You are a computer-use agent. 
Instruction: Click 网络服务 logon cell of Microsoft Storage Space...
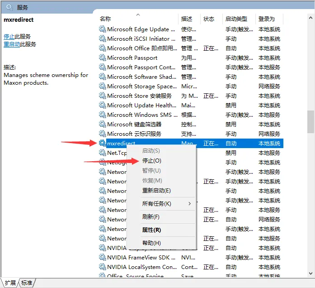point(269,86)
